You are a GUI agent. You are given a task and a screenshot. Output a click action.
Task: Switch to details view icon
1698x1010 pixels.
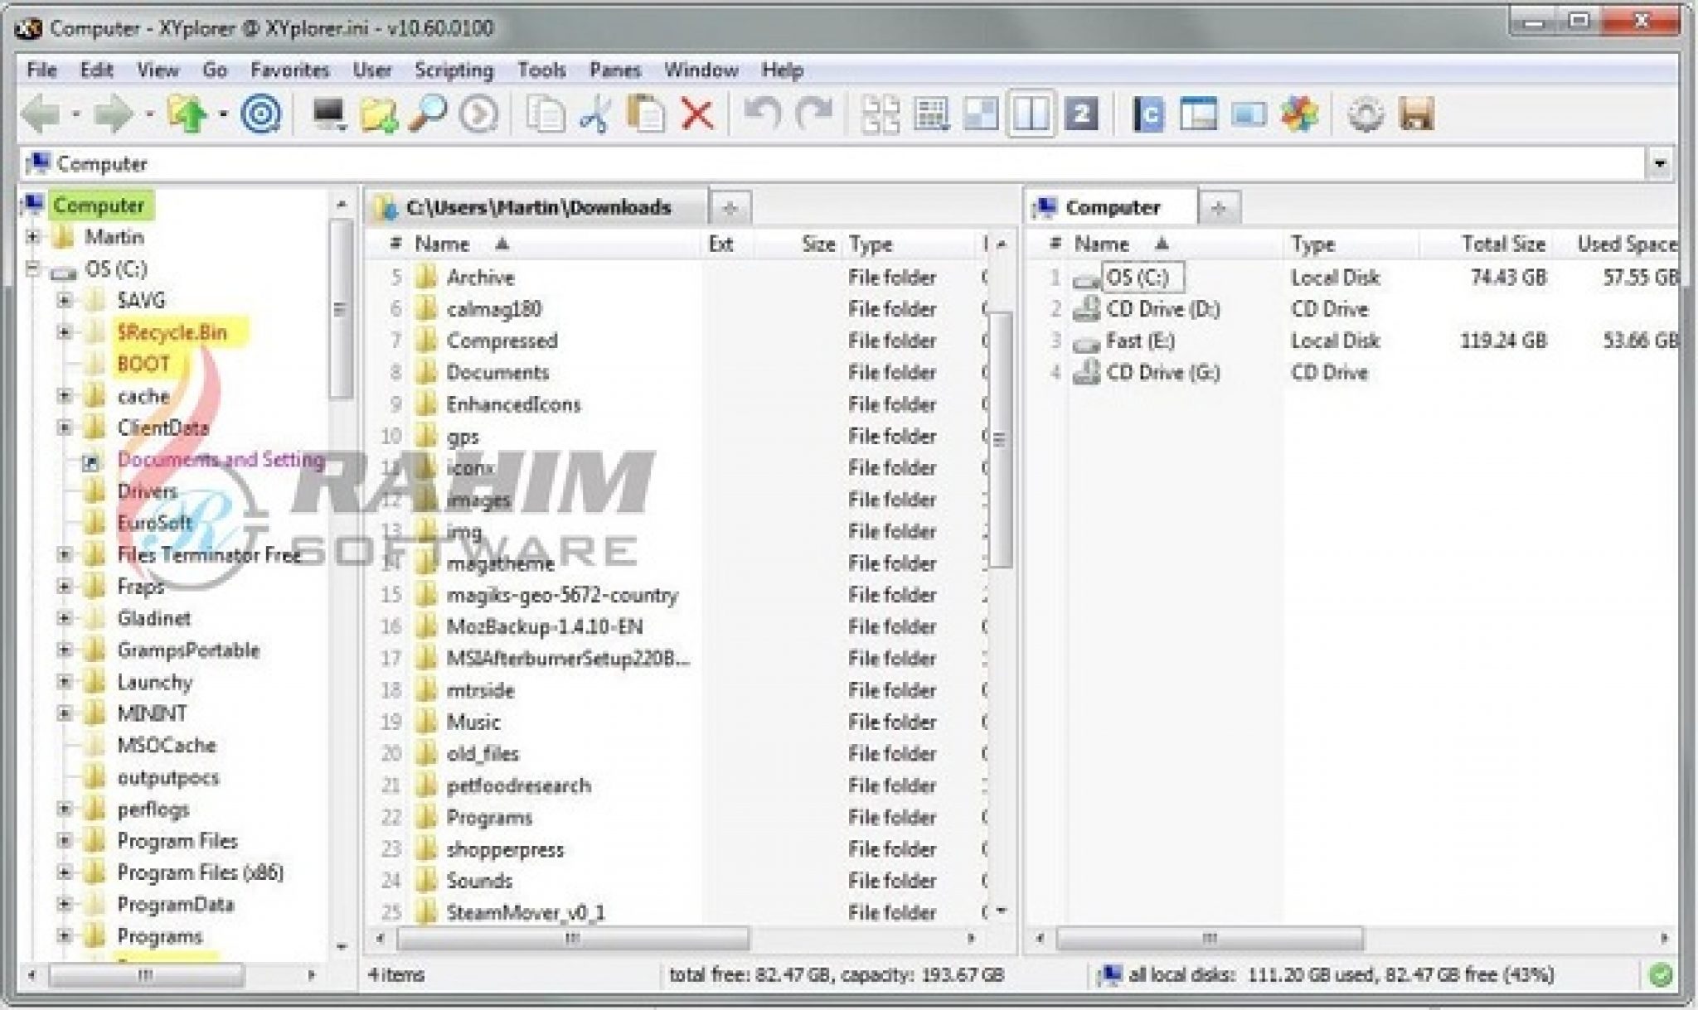point(931,114)
